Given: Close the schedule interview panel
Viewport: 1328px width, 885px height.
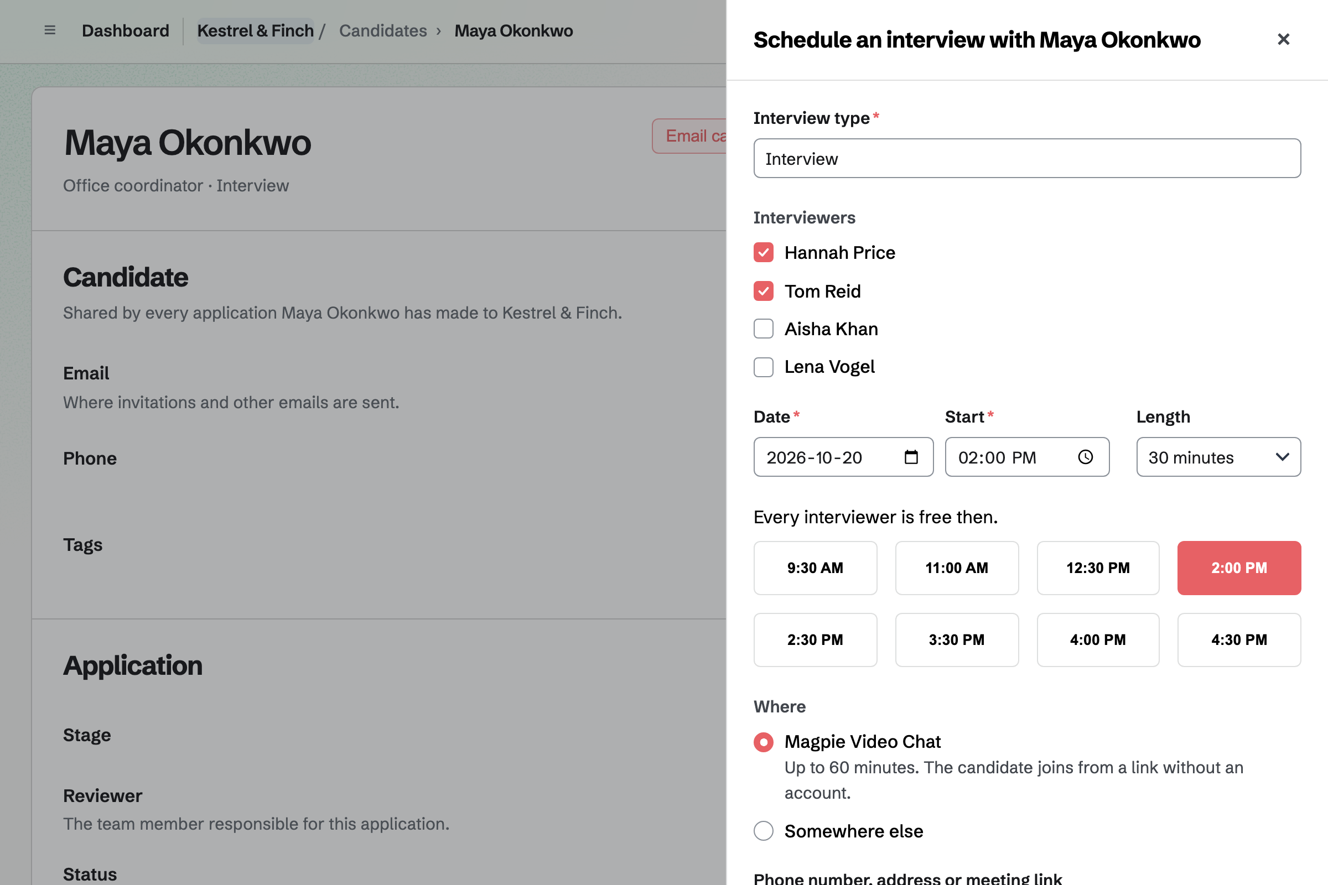Looking at the screenshot, I should tap(1283, 39).
